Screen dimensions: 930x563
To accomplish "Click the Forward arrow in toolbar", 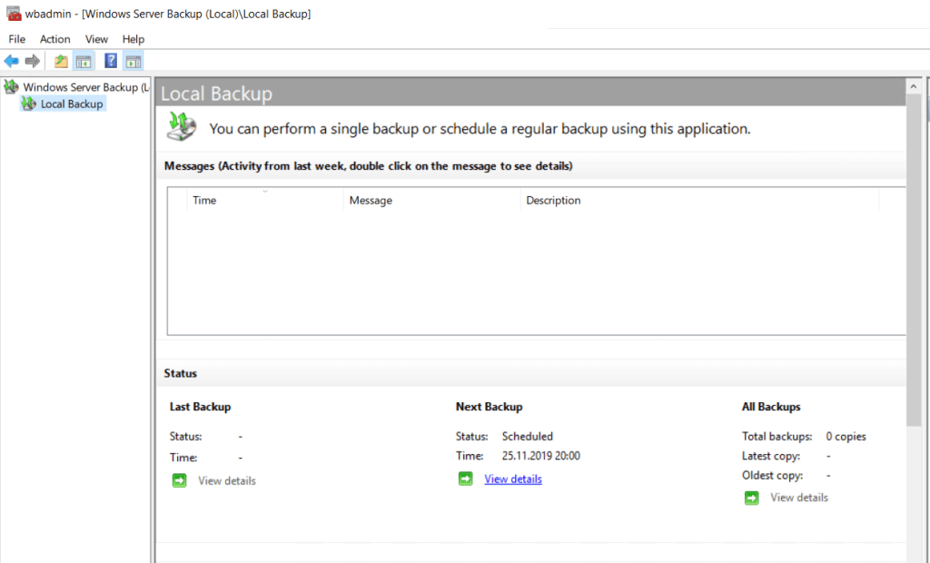I will coord(33,61).
